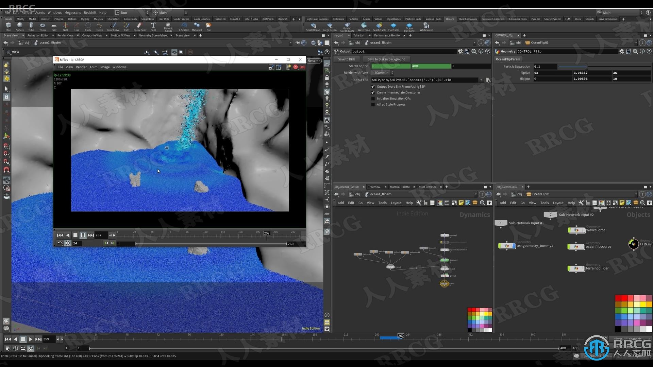This screenshot has width=653, height=367.
Task: Select the L-System shelf tool
Action: pyautogui.click(x=184, y=27)
